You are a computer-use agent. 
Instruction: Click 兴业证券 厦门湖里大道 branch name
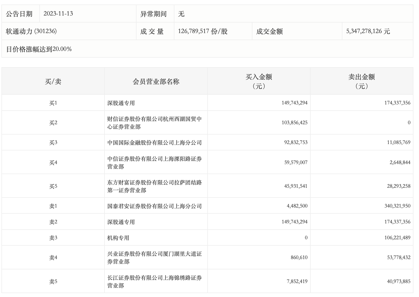tap(154, 258)
